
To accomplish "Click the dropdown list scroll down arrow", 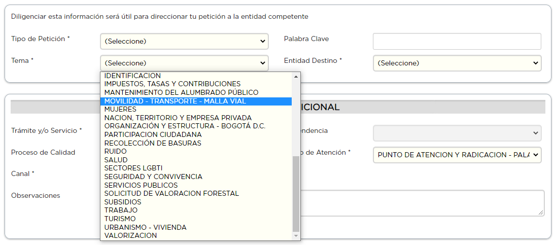I will (x=296, y=236).
